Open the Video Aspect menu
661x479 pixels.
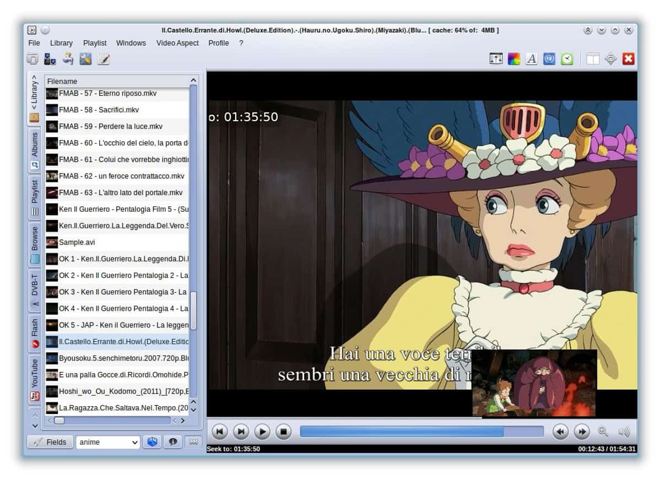177,43
